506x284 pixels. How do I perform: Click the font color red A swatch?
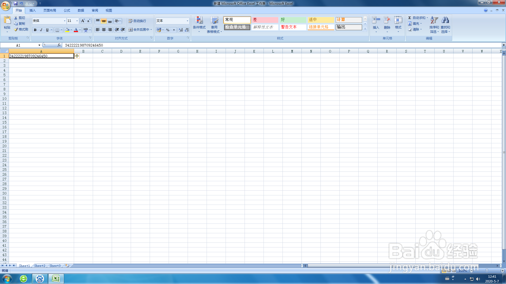tap(76, 30)
